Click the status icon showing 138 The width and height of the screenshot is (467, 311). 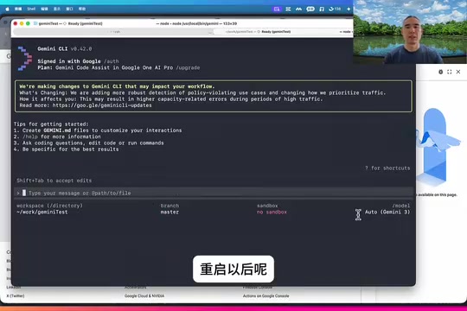point(335,10)
